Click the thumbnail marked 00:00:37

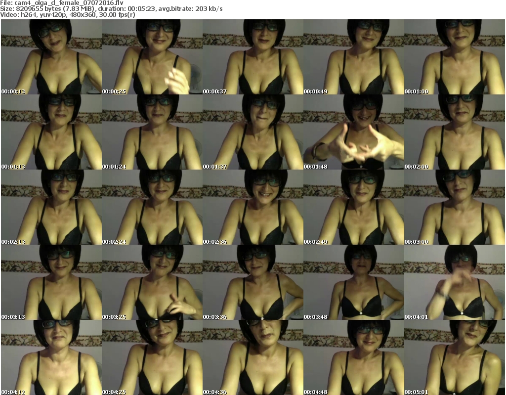tap(253, 57)
